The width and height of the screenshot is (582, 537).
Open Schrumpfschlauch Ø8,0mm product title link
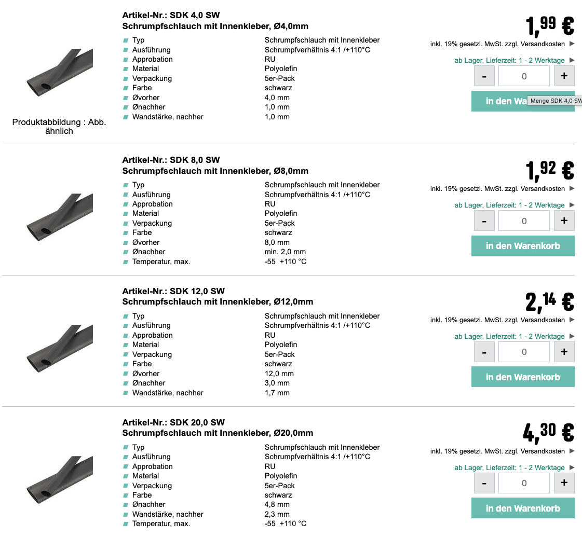coord(215,171)
